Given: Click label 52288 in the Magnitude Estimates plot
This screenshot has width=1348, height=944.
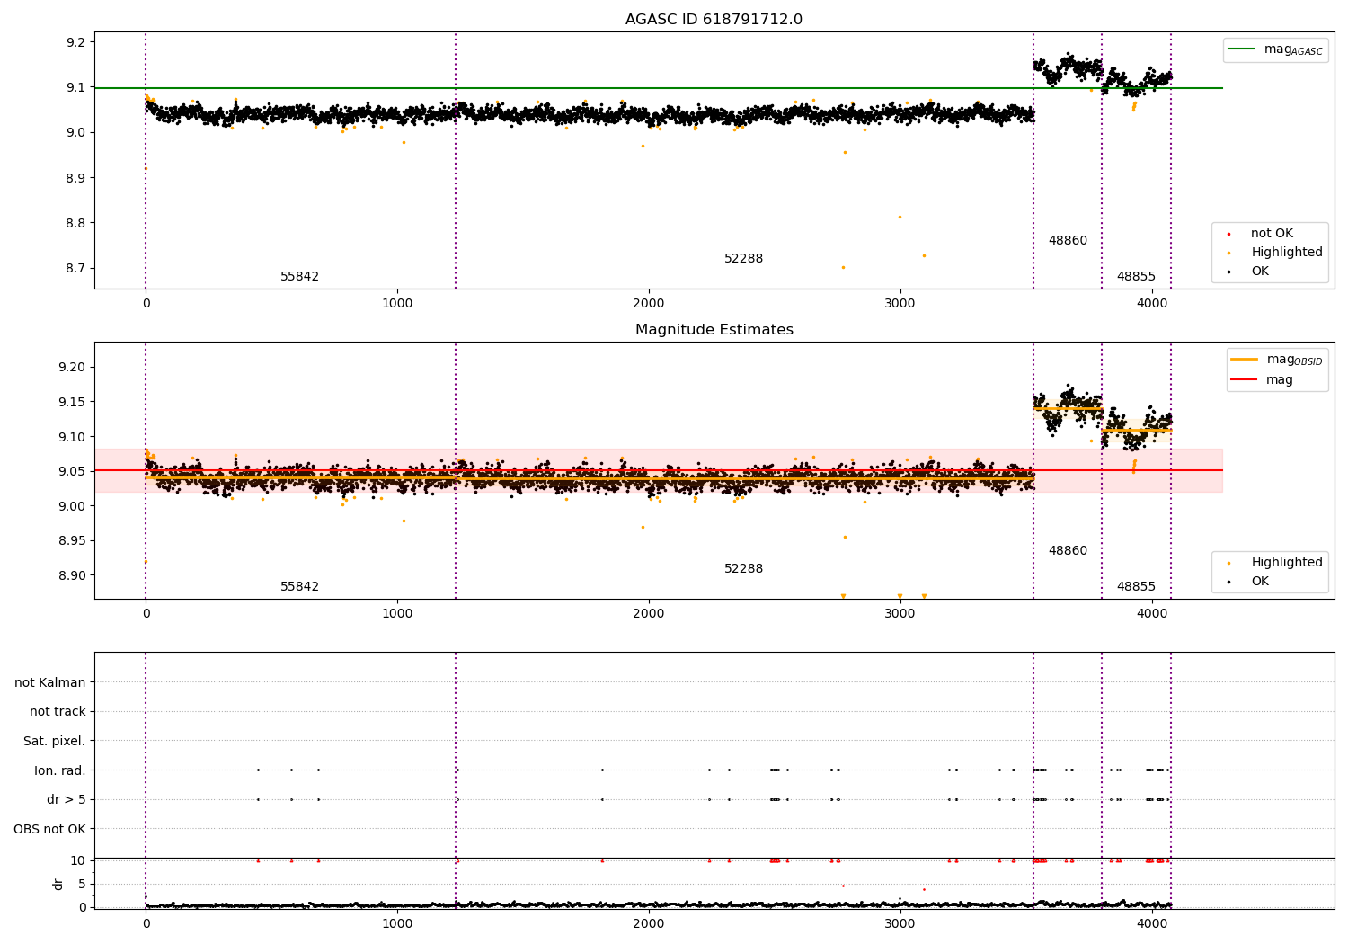Looking at the screenshot, I should 743,569.
